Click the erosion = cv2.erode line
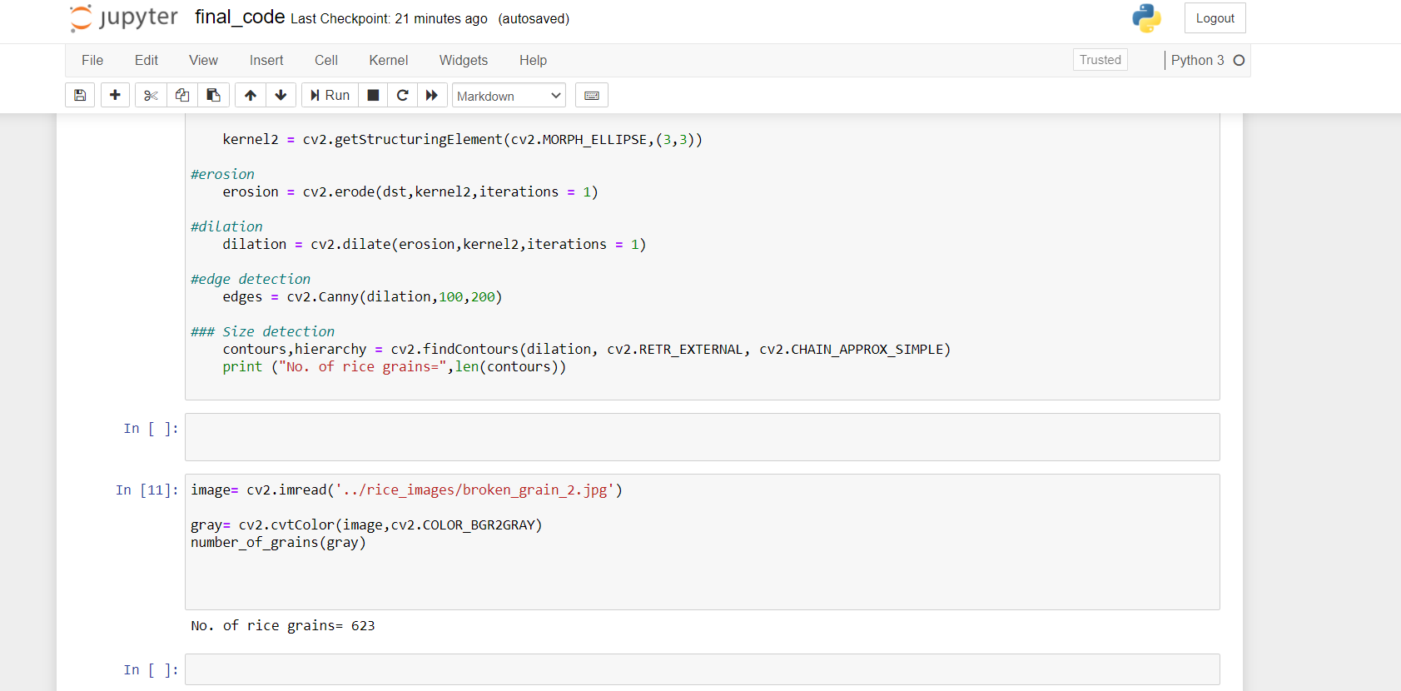This screenshot has height=691, width=1401. [x=410, y=191]
